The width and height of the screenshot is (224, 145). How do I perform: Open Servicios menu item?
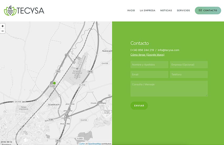point(183,11)
